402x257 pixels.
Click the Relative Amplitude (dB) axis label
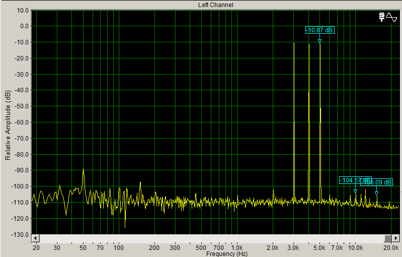click(x=8, y=125)
